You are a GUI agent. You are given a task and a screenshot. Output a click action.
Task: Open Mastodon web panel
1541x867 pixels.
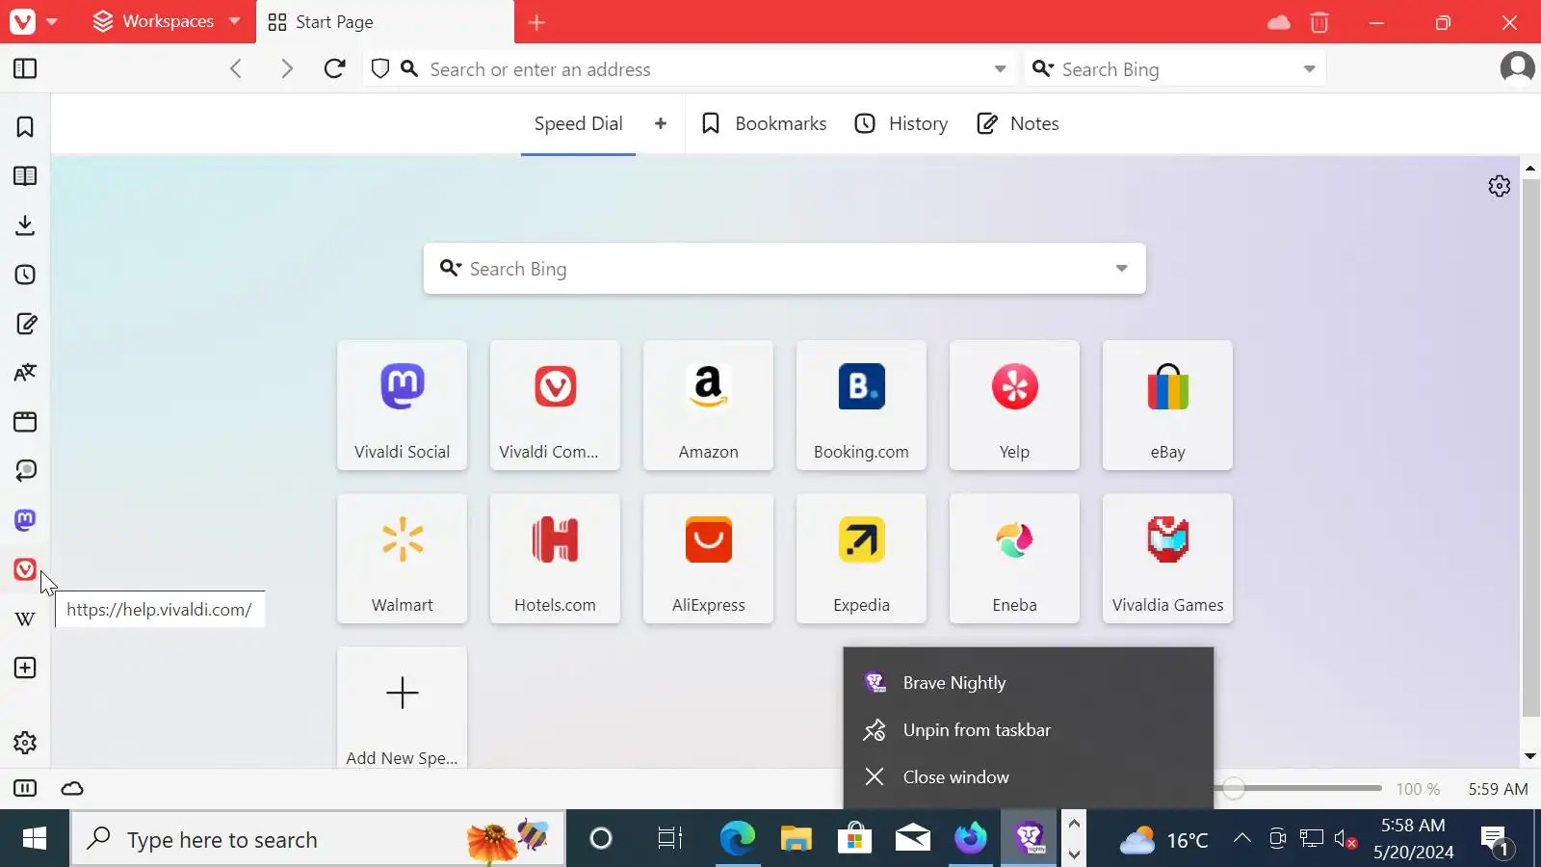click(25, 520)
